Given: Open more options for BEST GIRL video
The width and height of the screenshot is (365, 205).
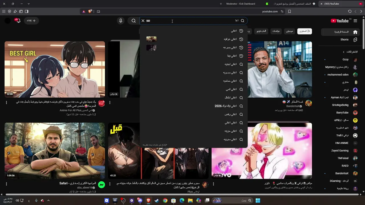Looking at the screenshot, I should coord(6,102).
